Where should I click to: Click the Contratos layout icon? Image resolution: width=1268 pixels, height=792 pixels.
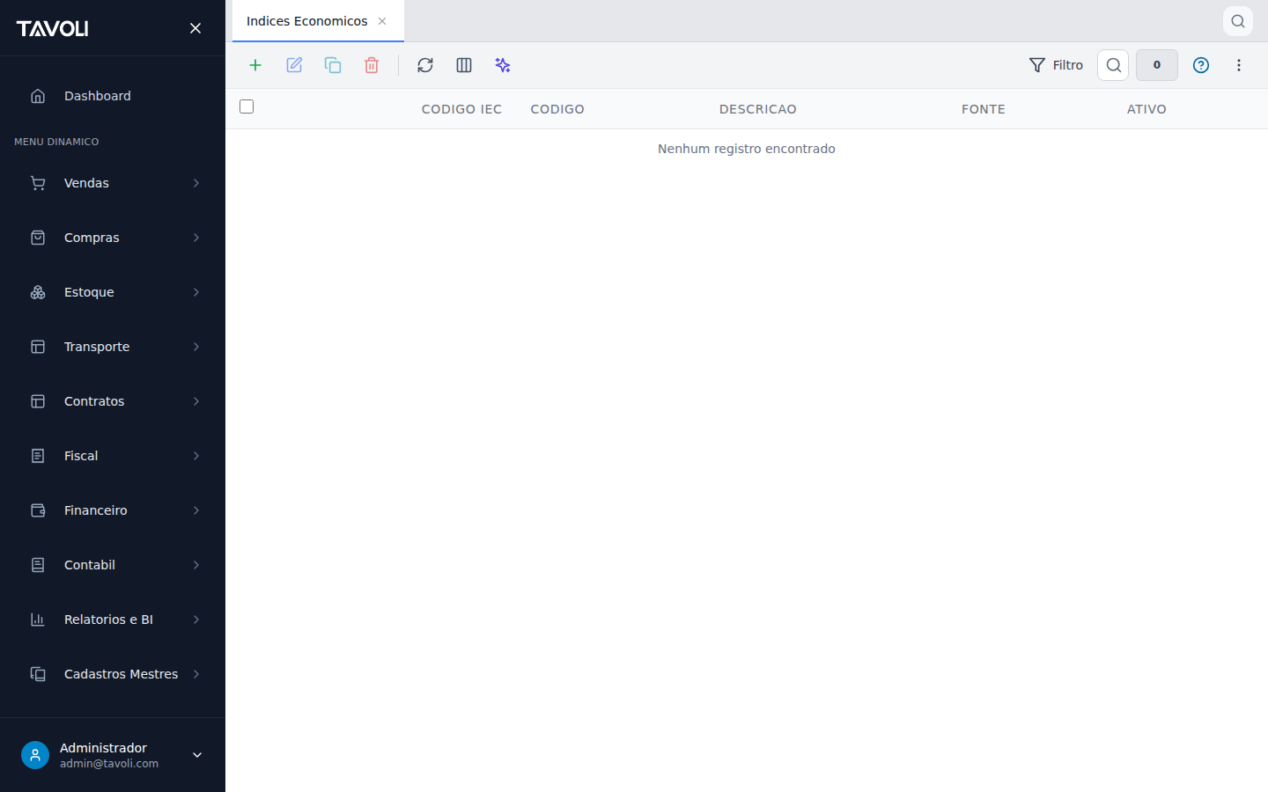38,401
